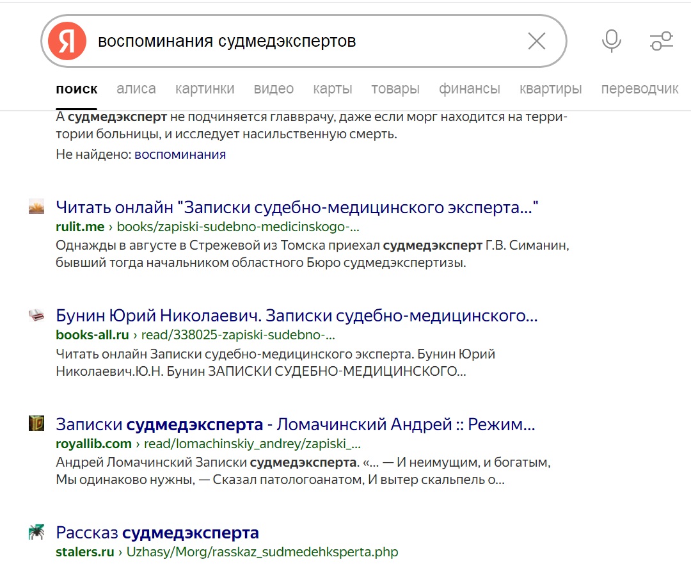Clear the search query with the X icon
Screen dimensions: 691x564
point(537,41)
